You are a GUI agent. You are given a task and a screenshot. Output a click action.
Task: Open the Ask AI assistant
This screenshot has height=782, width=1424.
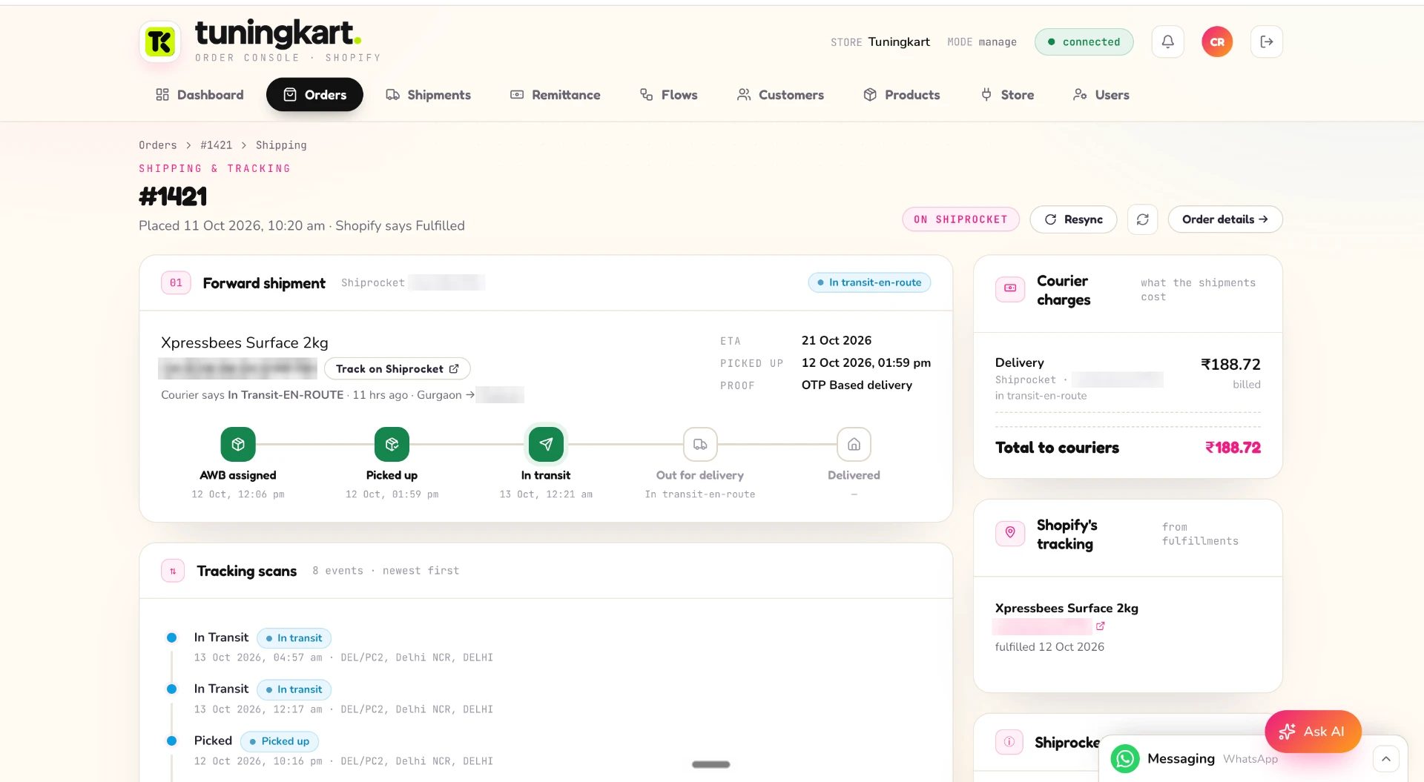[1313, 732]
